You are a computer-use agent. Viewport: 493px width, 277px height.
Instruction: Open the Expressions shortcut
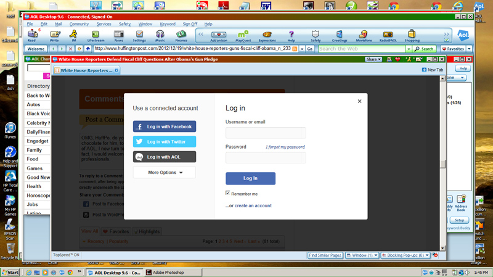coord(267,36)
